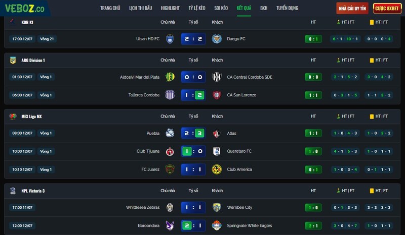Click the Club Tijuana team crest
The width and height of the screenshot is (405, 235).
(170, 151)
